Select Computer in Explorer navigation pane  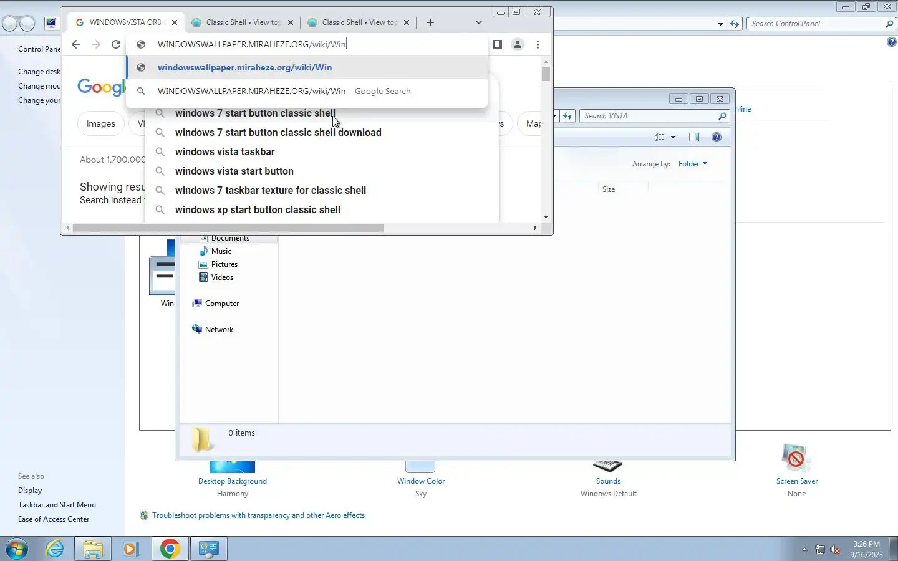tap(221, 304)
